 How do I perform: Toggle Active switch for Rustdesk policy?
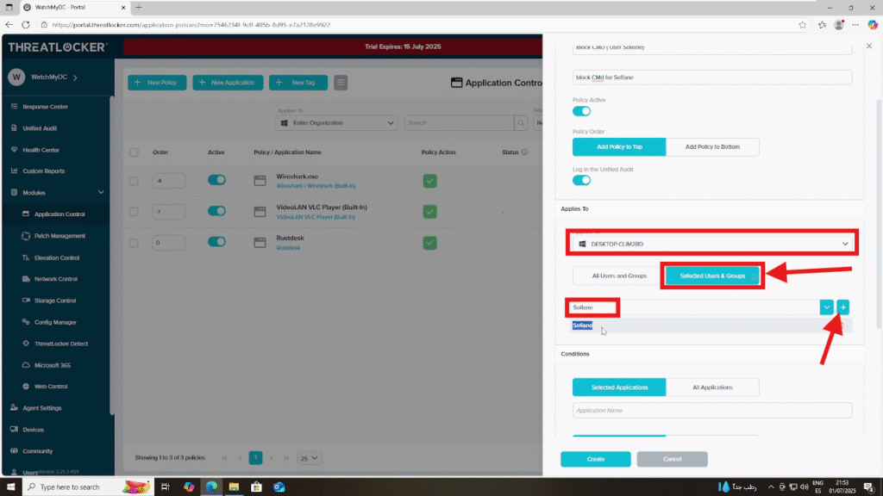[x=216, y=242]
